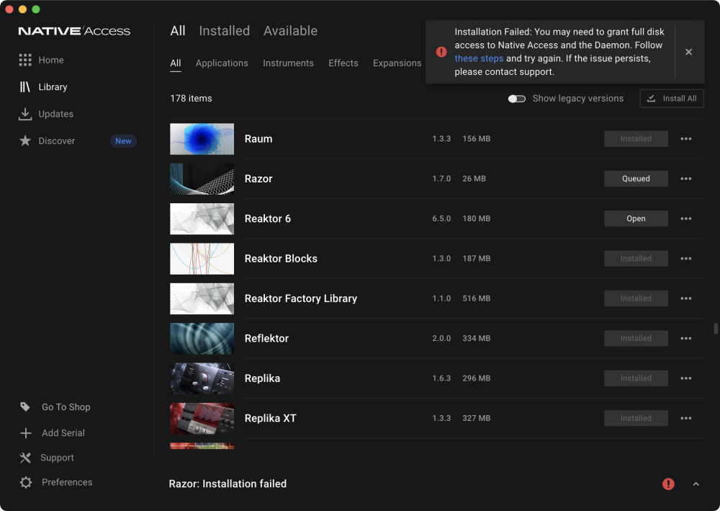
Task: Click the Replika product thumbnail
Action: (x=202, y=378)
